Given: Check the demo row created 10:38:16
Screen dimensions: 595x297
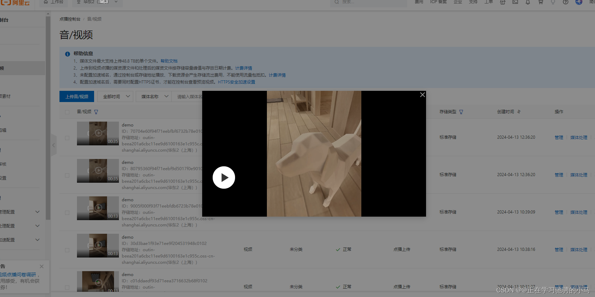Looking at the screenshot, I should 67,250.
